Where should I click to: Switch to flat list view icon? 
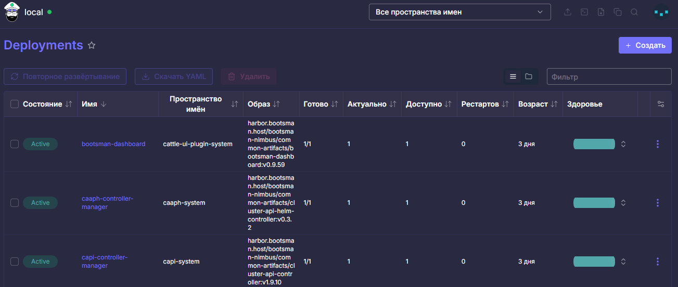[x=513, y=76]
